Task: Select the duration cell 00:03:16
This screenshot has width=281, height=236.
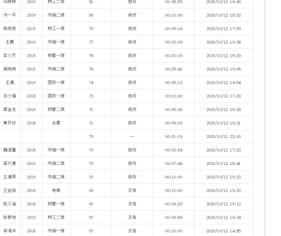Action: tap(173, 56)
